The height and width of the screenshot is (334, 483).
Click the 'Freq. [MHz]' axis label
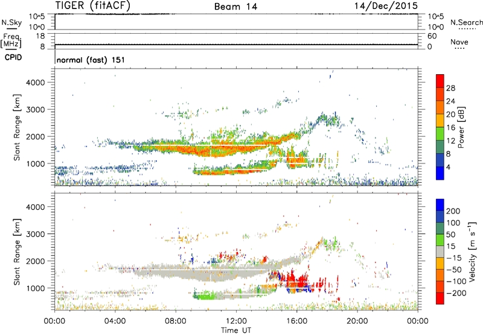tap(11, 40)
